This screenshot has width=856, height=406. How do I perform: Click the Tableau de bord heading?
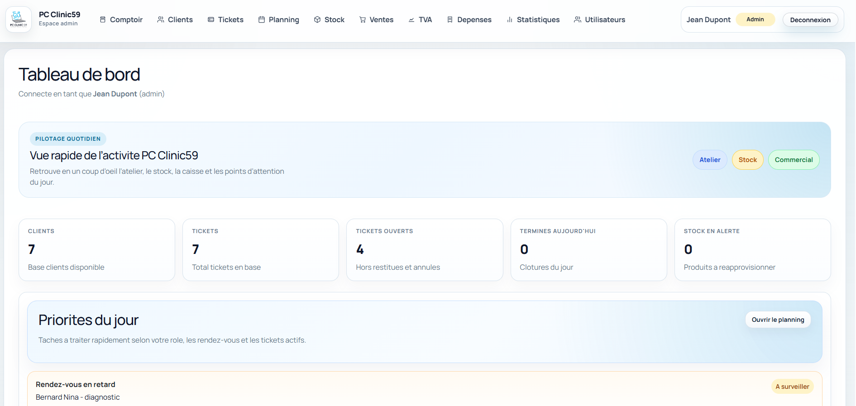coord(79,75)
